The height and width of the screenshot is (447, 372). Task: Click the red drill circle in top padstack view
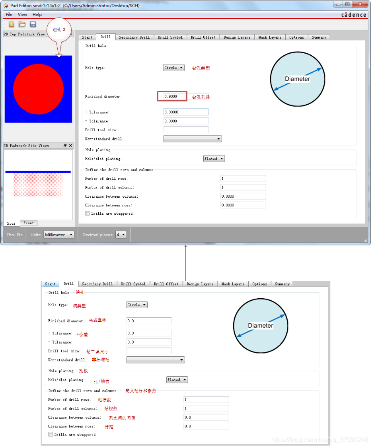(x=38, y=89)
